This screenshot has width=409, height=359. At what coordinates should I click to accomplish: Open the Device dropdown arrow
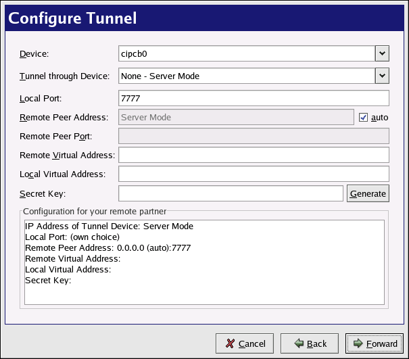pos(382,53)
